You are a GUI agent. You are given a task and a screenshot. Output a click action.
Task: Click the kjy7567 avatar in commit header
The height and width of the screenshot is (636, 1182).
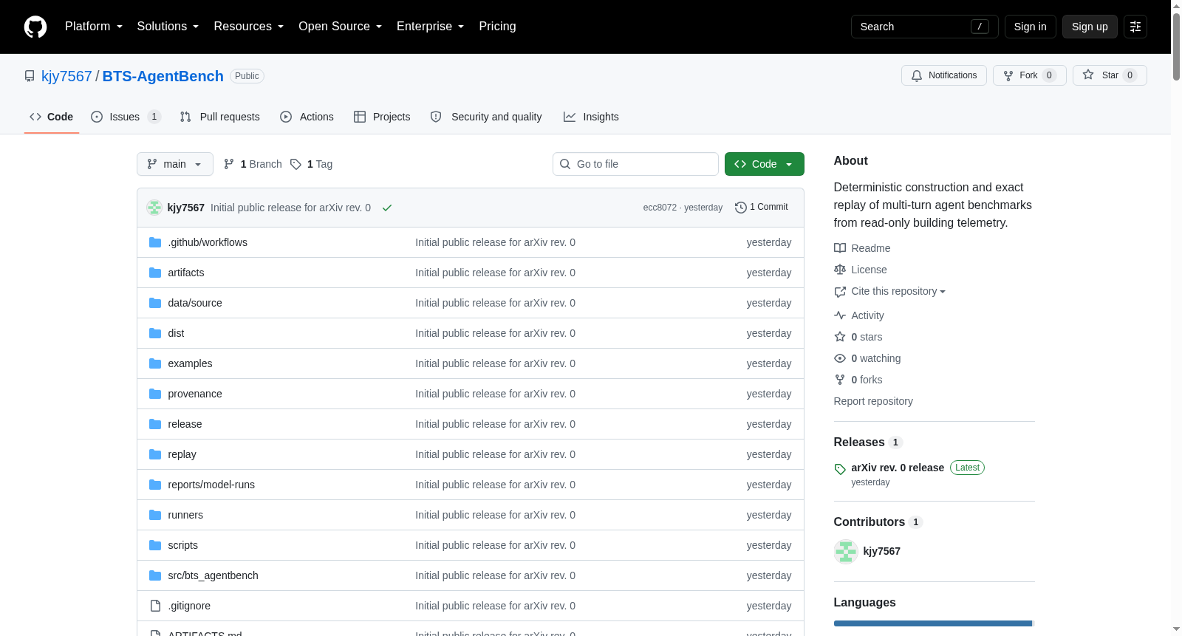click(154, 208)
